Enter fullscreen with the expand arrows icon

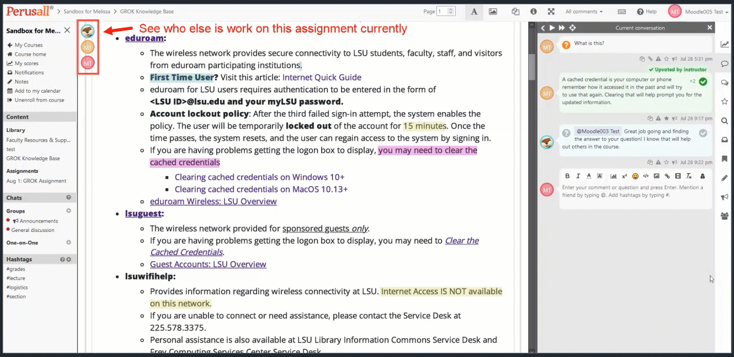pyautogui.click(x=551, y=11)
